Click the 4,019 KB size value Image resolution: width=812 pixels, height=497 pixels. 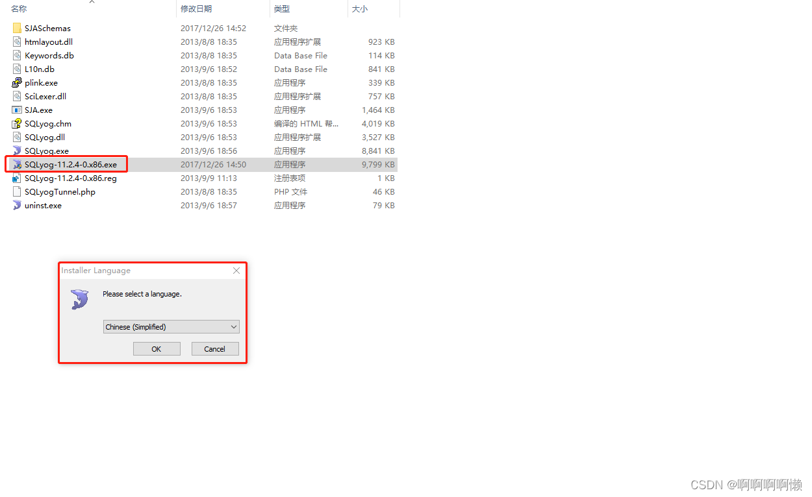(x=379, y=123)
